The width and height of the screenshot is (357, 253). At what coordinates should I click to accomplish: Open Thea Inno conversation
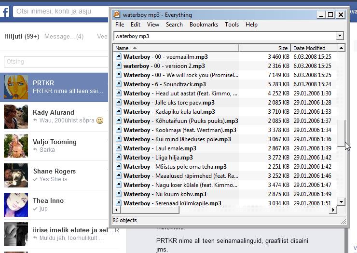54,205
